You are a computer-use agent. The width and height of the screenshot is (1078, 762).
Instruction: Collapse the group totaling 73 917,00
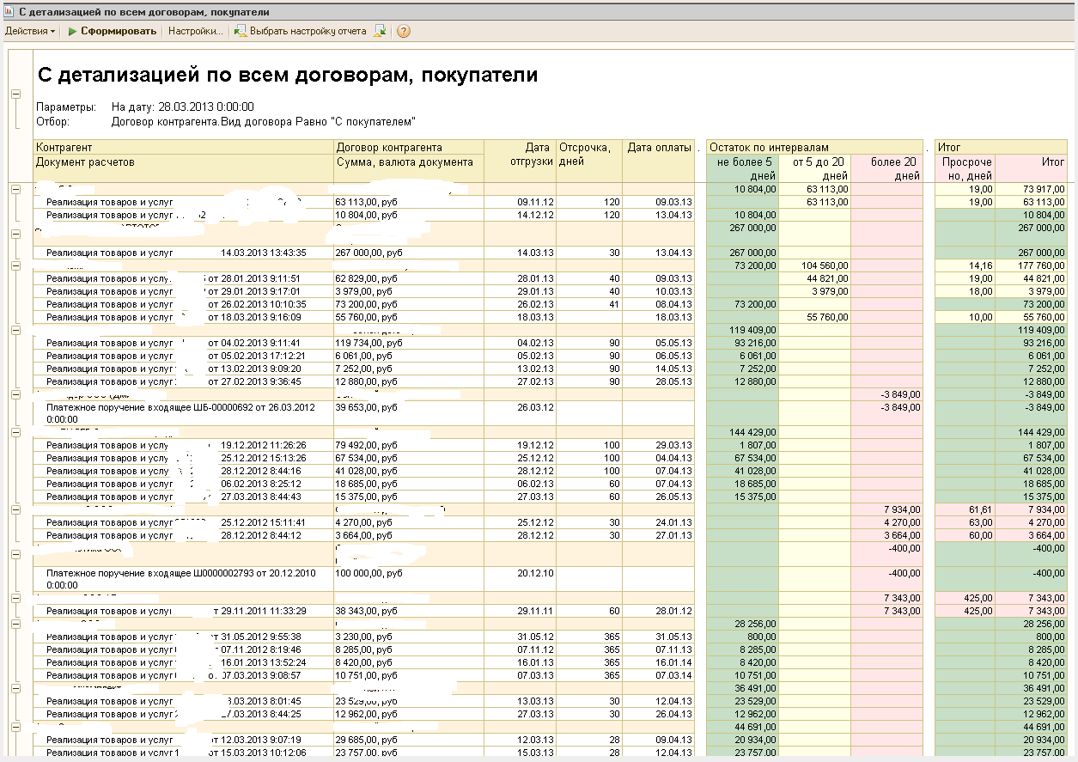click(x=15, y=189)
